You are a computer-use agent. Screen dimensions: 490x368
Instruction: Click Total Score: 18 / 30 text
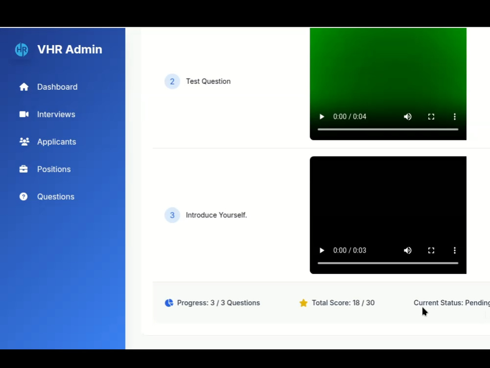pos(343,303)
